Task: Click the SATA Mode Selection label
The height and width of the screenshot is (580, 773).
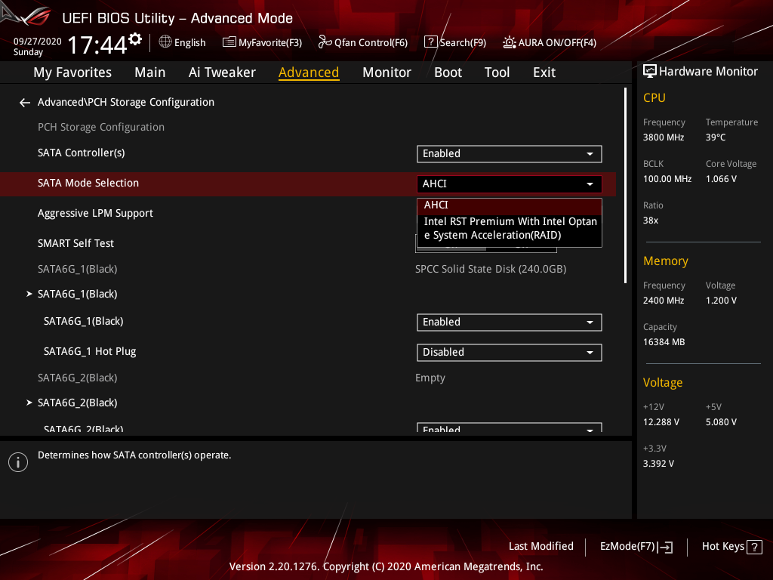Action: [x=88, y=183]
